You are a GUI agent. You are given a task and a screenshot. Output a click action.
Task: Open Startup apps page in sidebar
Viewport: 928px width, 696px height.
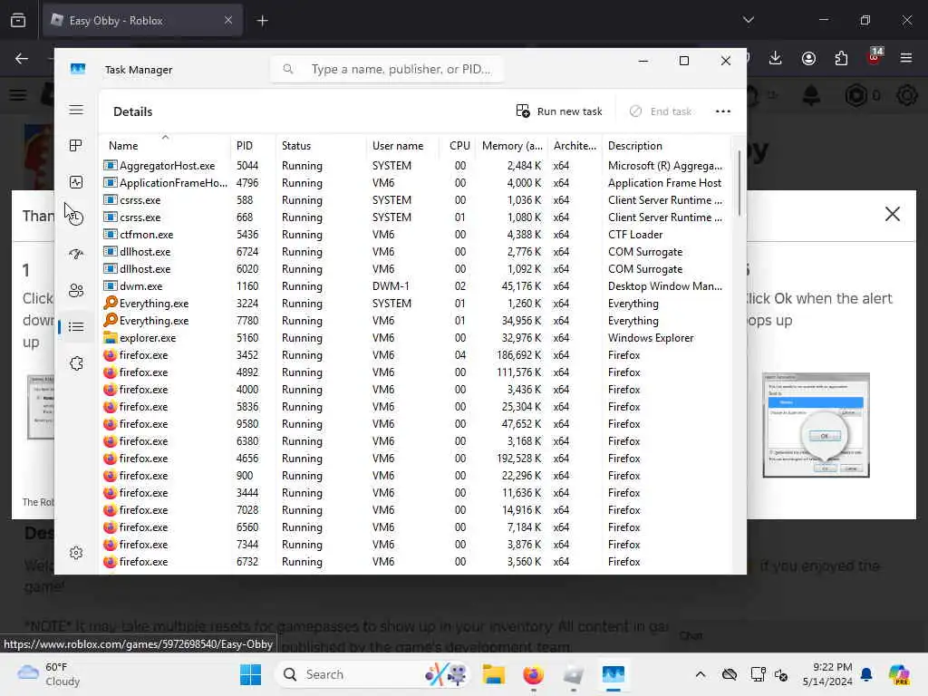coord(76,254)
